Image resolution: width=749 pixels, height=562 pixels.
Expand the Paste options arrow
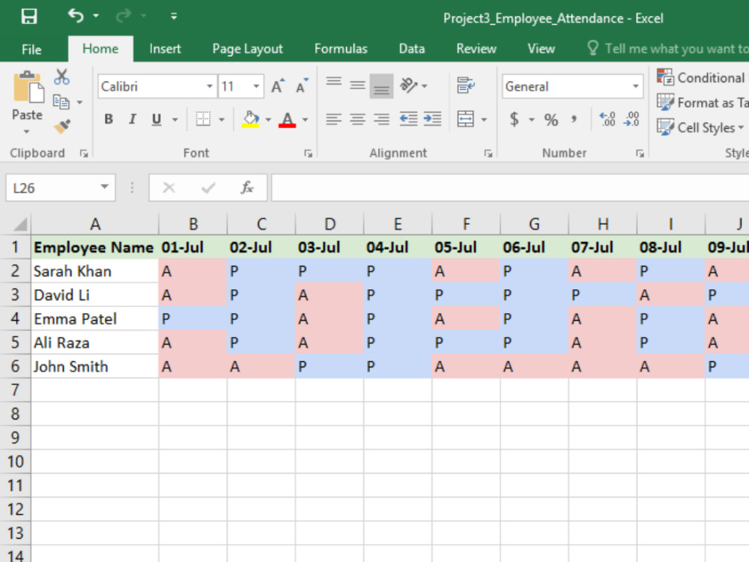click(x=27, y=131)
